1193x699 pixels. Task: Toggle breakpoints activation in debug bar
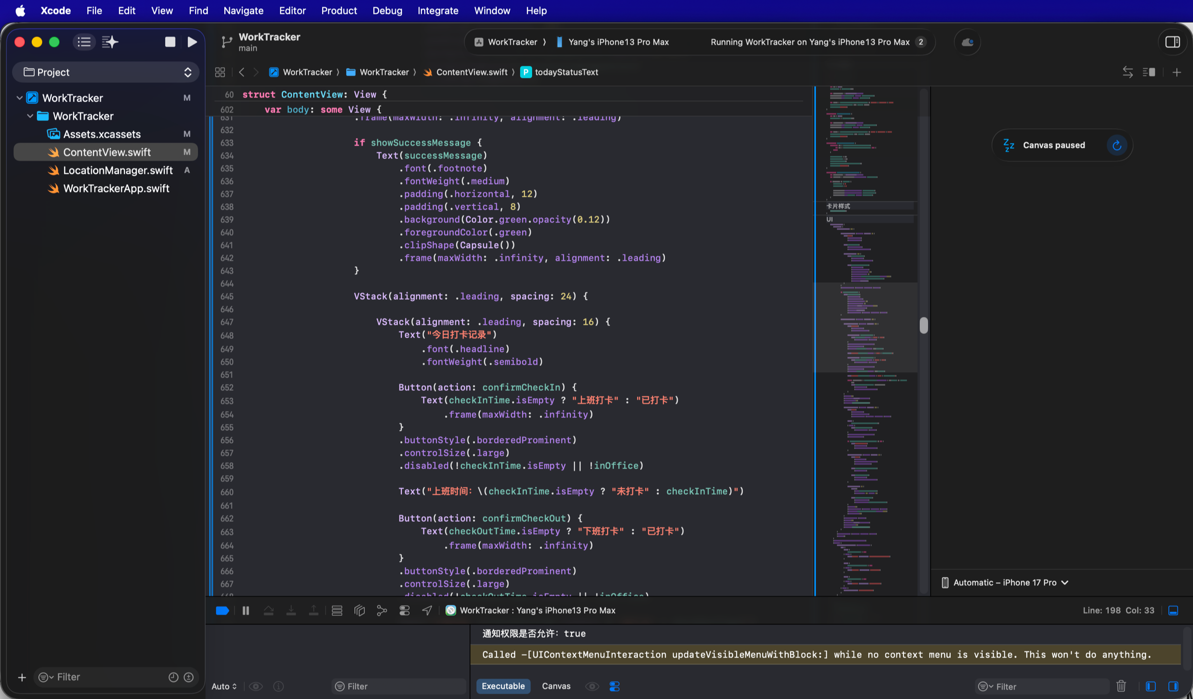[222, 610]
